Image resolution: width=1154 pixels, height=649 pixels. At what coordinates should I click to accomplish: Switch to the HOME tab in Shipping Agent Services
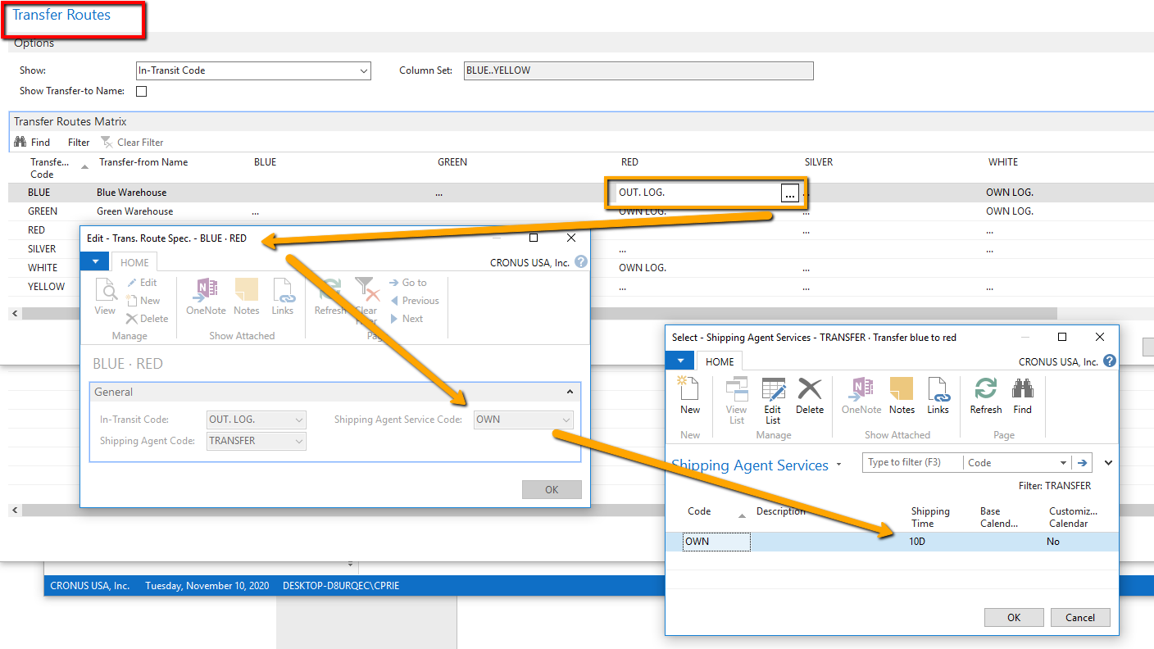[720, 361]
